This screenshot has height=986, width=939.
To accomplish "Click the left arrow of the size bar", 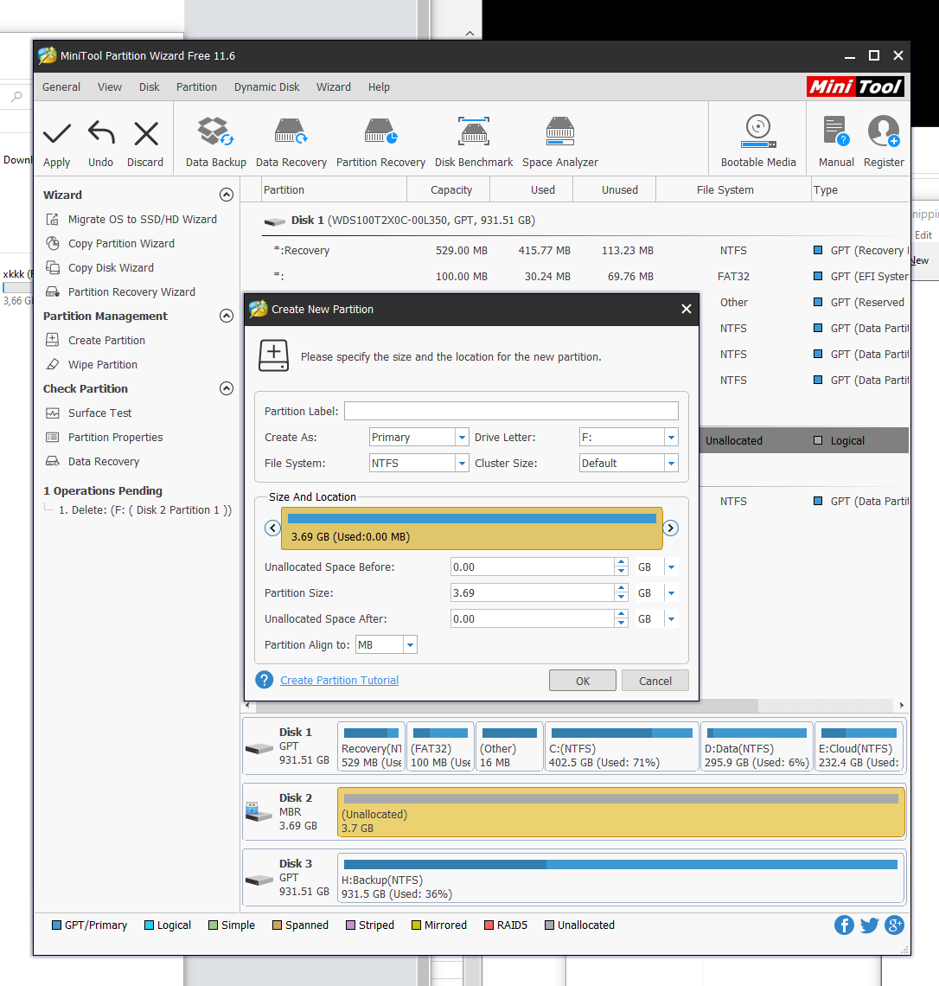I will click(272, 528).
